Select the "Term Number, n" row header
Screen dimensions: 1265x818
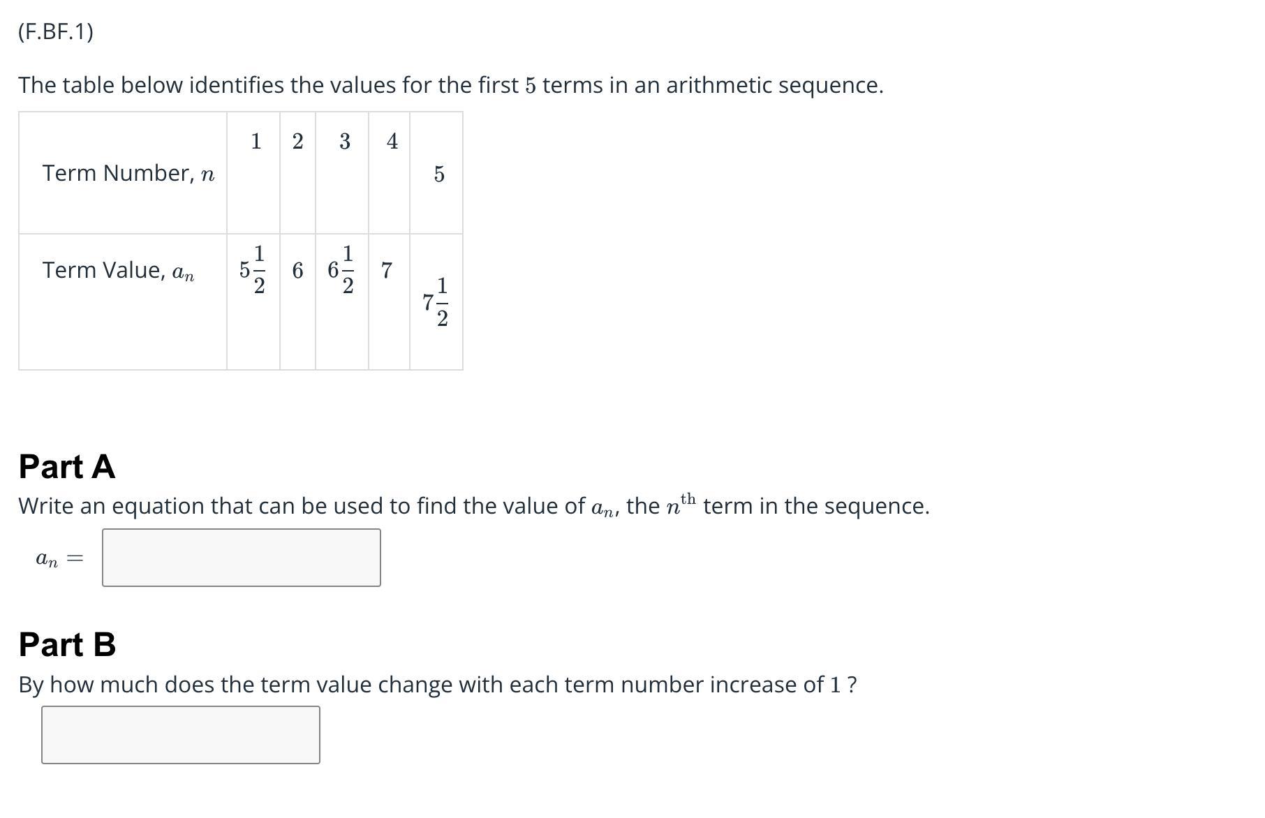128,173
